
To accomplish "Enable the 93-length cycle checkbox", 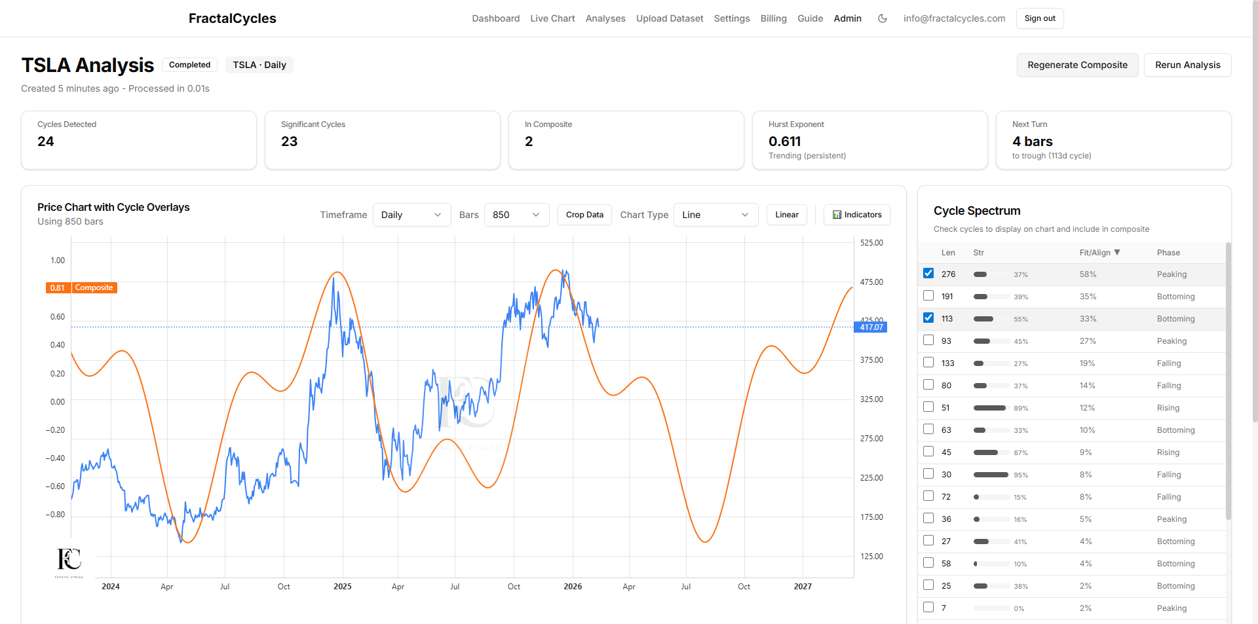I will (x=928, y=340).
